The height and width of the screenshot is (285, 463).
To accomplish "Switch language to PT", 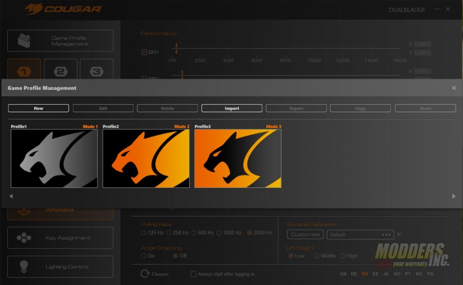I will pos(408,274).
